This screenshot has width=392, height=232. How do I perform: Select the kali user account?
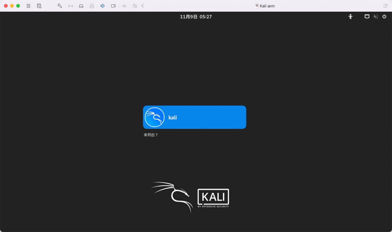[194, 117]
